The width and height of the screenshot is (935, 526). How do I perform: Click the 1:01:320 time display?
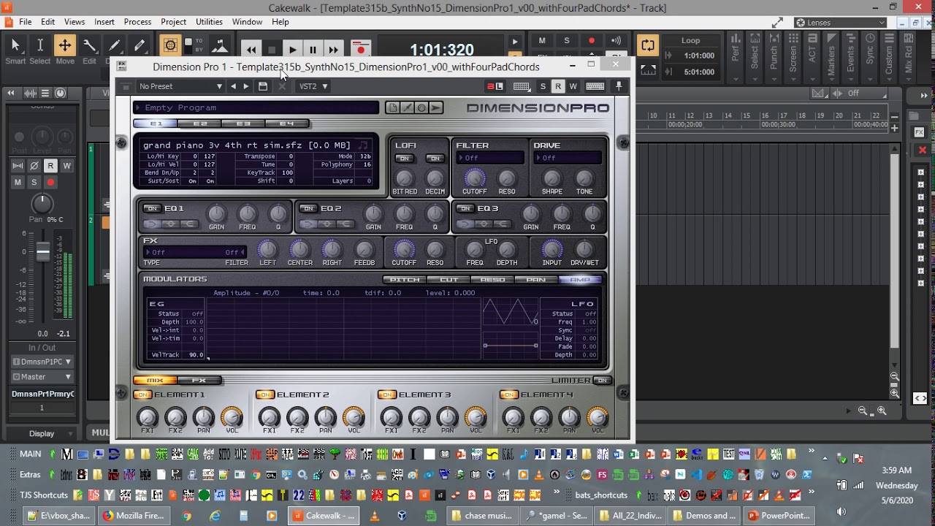click(x=442, y=50)
